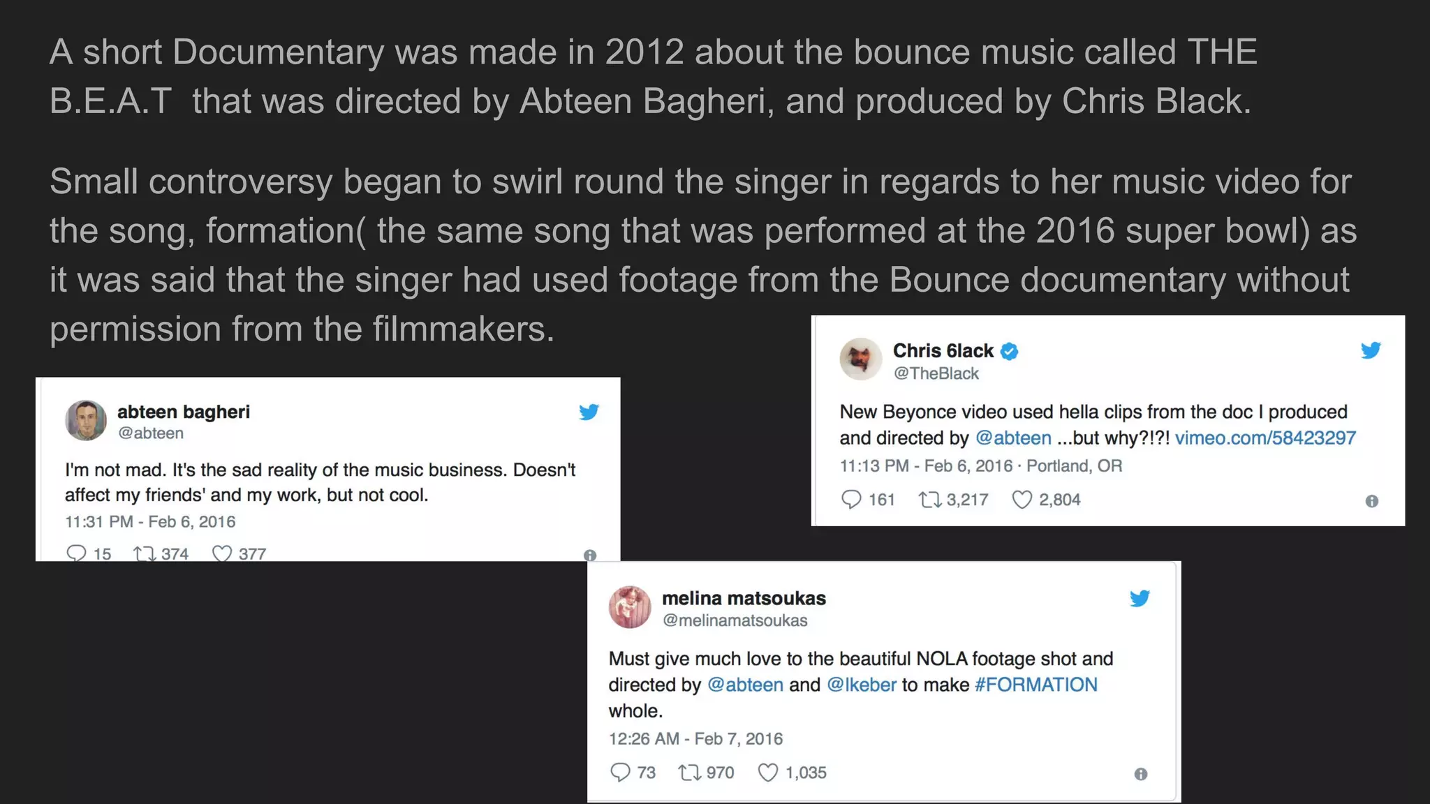Open the @abteen mention in Chris 6lack's tweet

1012,438
